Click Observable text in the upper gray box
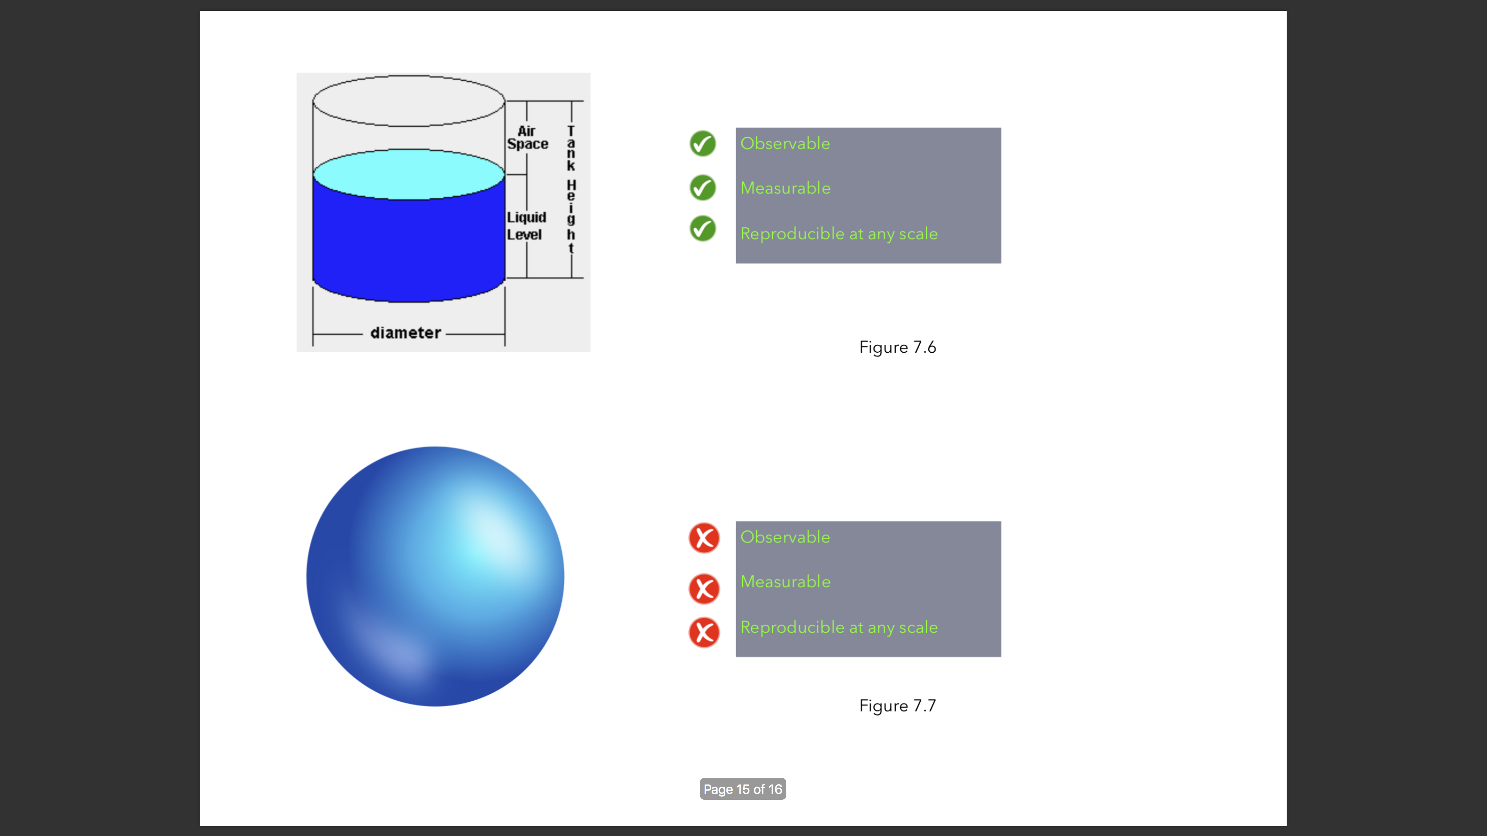This screenshot has height=836, width=1487. point(785,144)
